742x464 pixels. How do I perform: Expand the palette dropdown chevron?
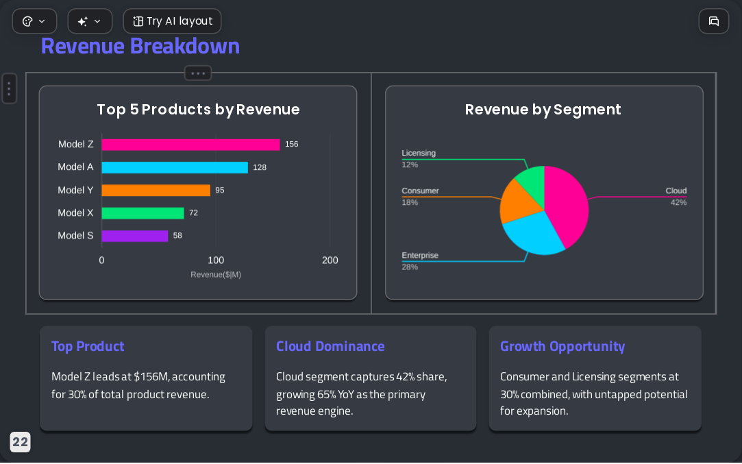tap(42, 21)
